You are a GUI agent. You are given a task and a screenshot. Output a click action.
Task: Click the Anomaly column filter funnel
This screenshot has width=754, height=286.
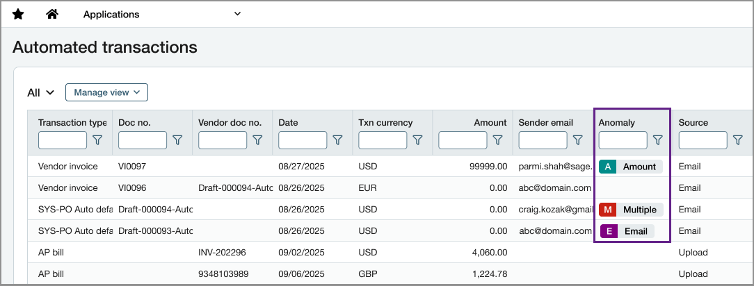click(x=658, y=140)
